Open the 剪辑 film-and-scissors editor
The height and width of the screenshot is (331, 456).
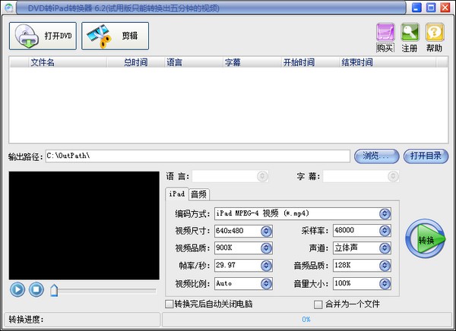point(116,36)
